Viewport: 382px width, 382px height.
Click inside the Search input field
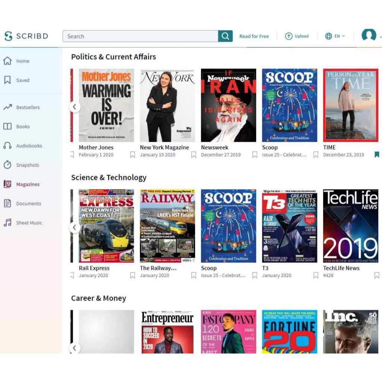pyautogui.click(x=140, y=36)
